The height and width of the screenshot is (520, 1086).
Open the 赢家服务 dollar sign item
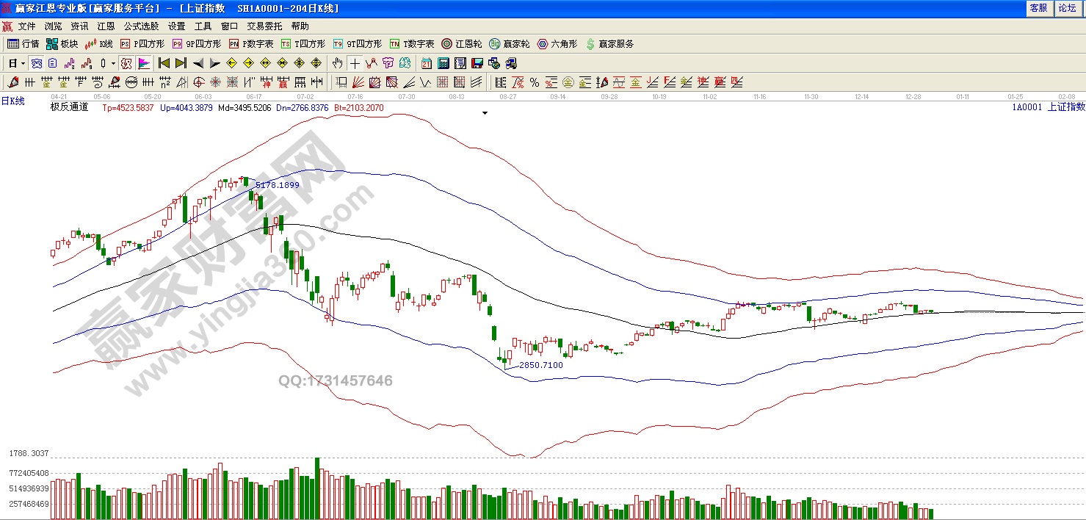[x=609, y=44]
